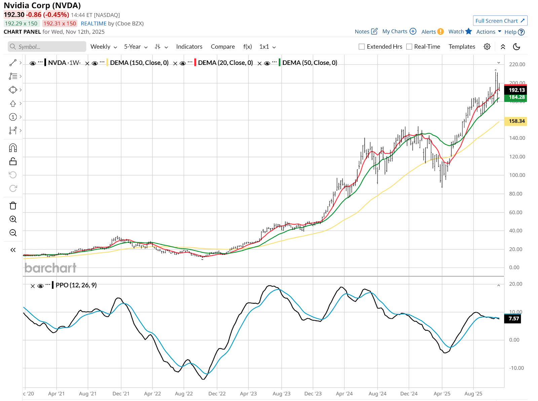Click the lock drawings icon
The height and width of the screenshot is (401, 538).
coord(13,161)
